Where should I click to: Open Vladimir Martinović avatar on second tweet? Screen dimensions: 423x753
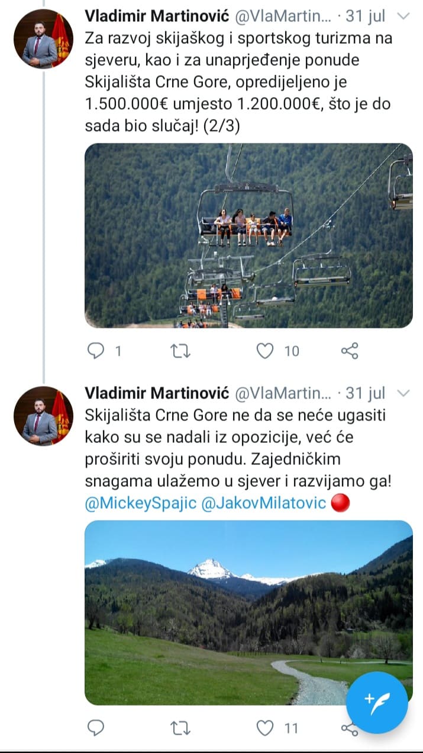pyautogui.click(x=43, y=416)
